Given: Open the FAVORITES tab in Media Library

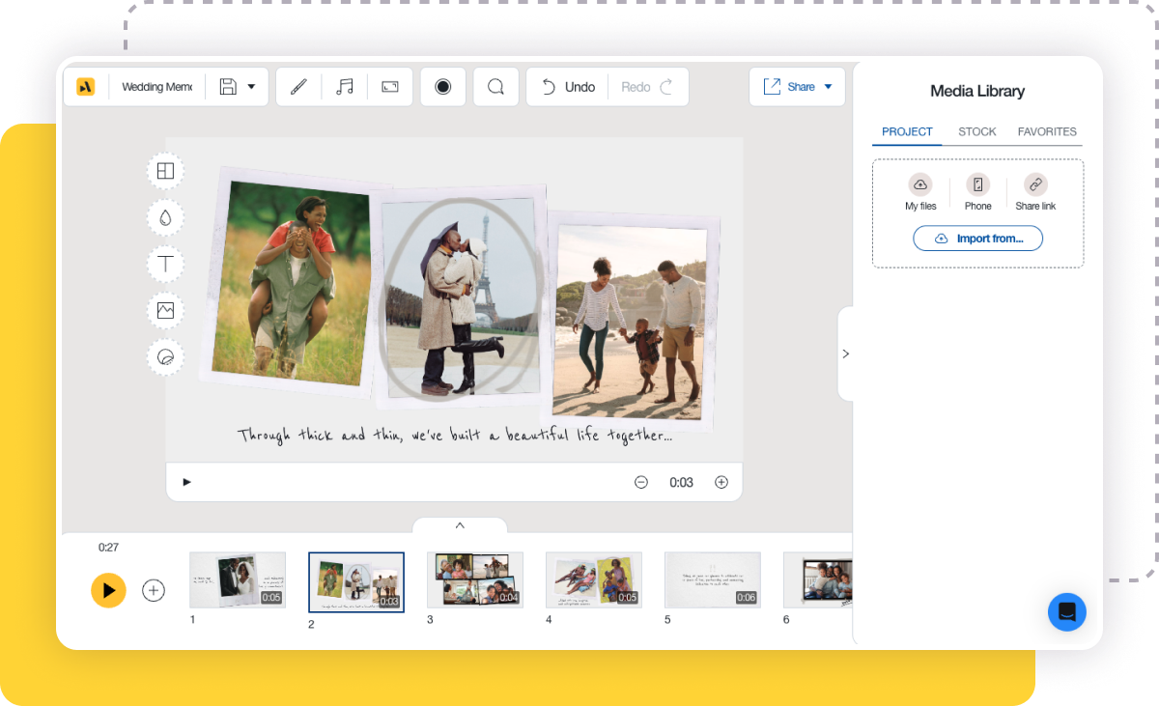Looking at the screenshot, I should [x=1047, y=131].
